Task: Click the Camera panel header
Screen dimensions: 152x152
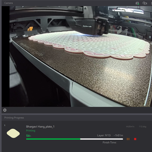Action: pos(9,3)
